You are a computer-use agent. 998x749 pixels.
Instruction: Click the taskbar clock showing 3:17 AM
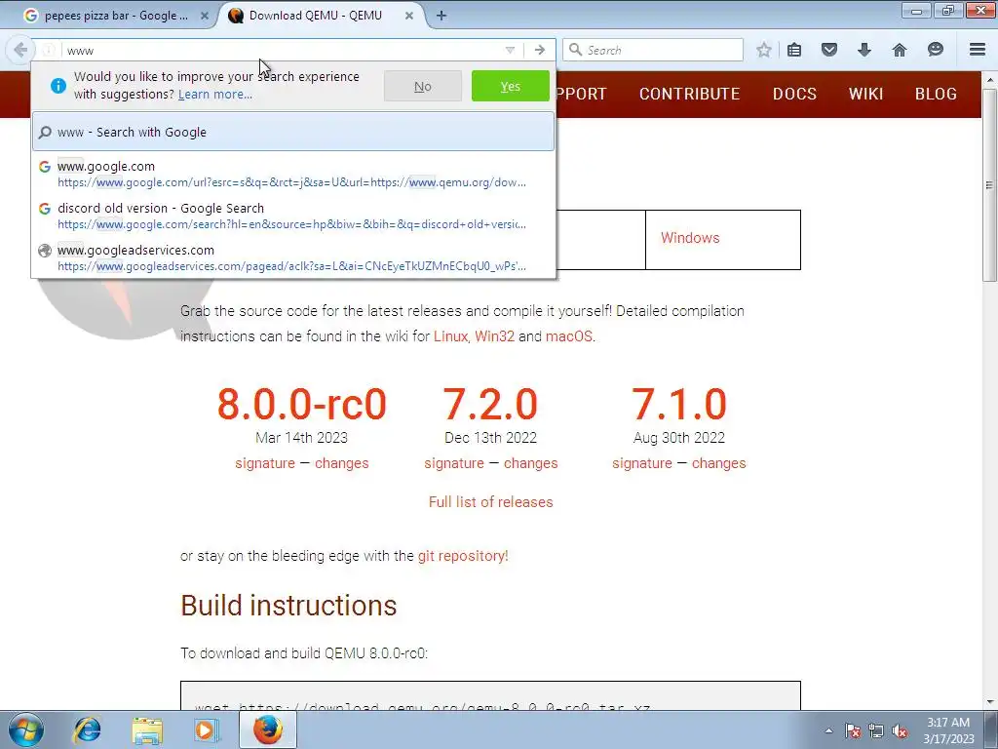coord(948,730)
